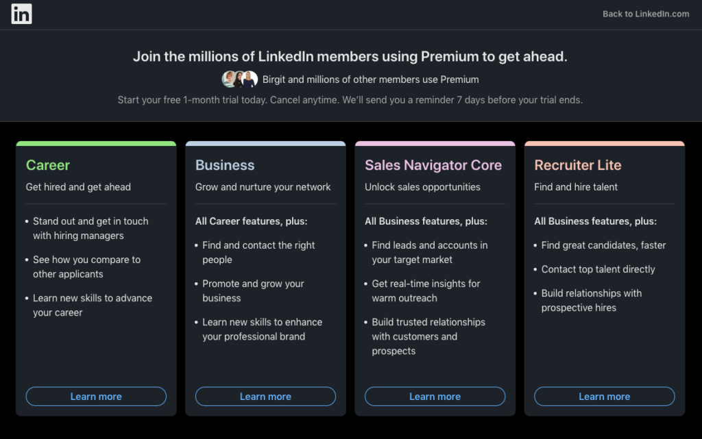
Task: Click Learn more for Sales Navigator Core
Action: 435,397
